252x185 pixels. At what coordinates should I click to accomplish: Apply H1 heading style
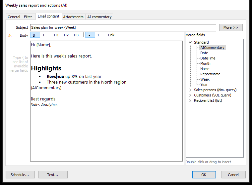tap(56, 35)
